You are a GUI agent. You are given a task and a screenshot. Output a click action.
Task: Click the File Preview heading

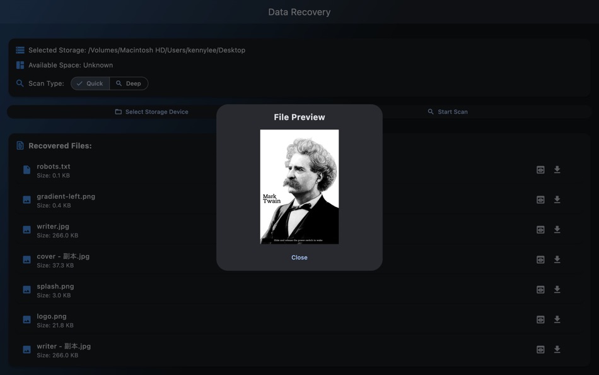[299, 117]
